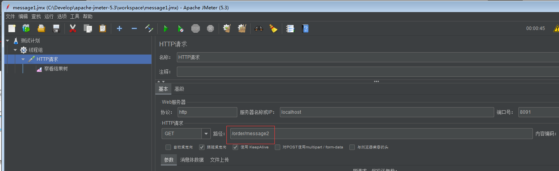Cut the selection with the scissors icon
The image size is (559, 171).
73,28
